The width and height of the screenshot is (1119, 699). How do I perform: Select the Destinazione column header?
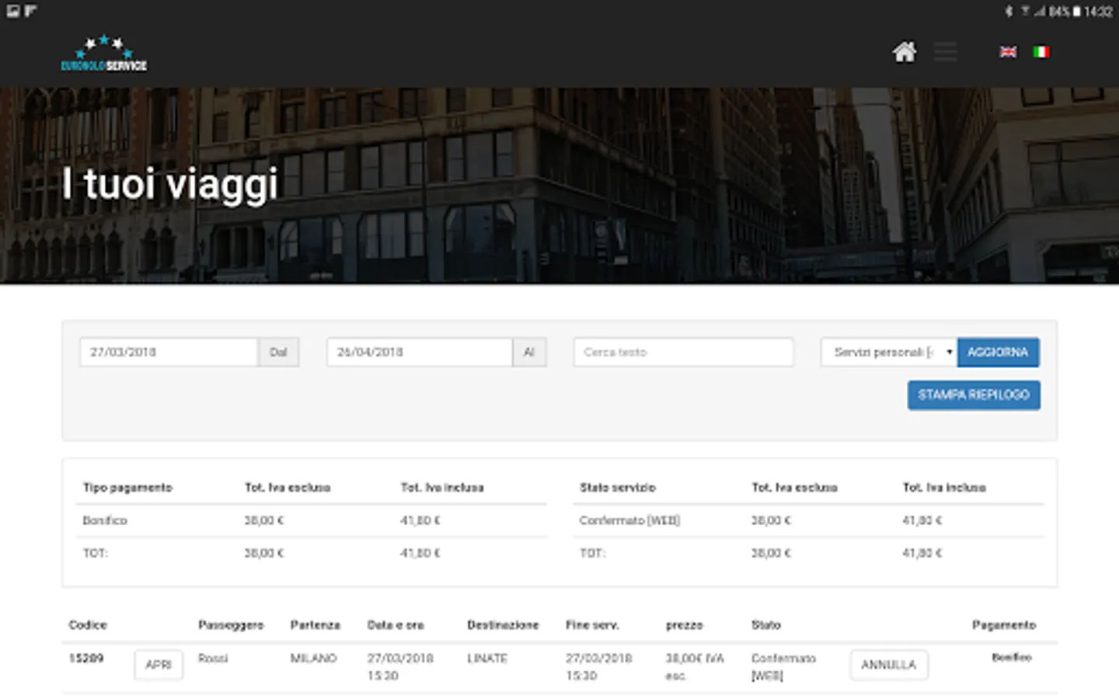coord(503,625)
